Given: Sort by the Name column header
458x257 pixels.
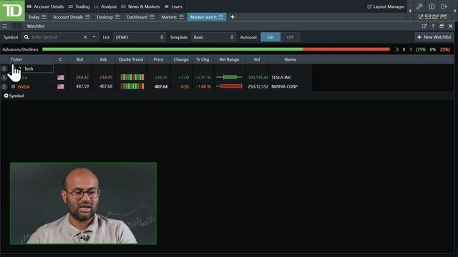Looking at the screenshot, I should point(290,59).
